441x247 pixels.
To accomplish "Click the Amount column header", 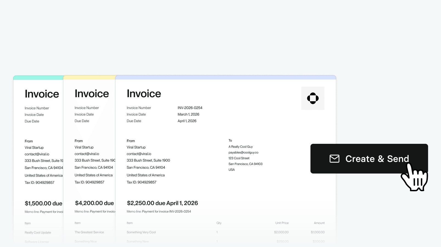I will (319, 223).
